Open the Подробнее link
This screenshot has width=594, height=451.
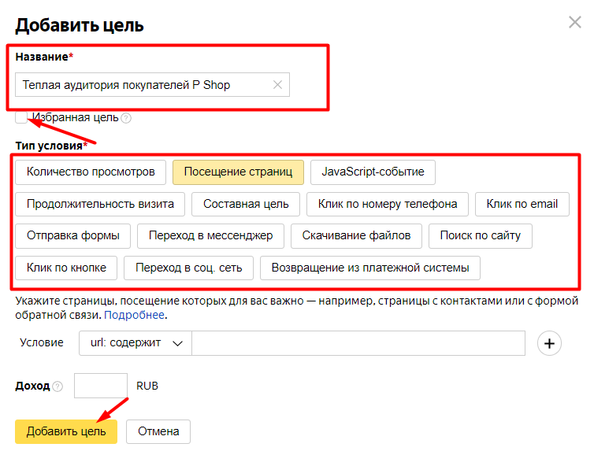coord(134,315)
